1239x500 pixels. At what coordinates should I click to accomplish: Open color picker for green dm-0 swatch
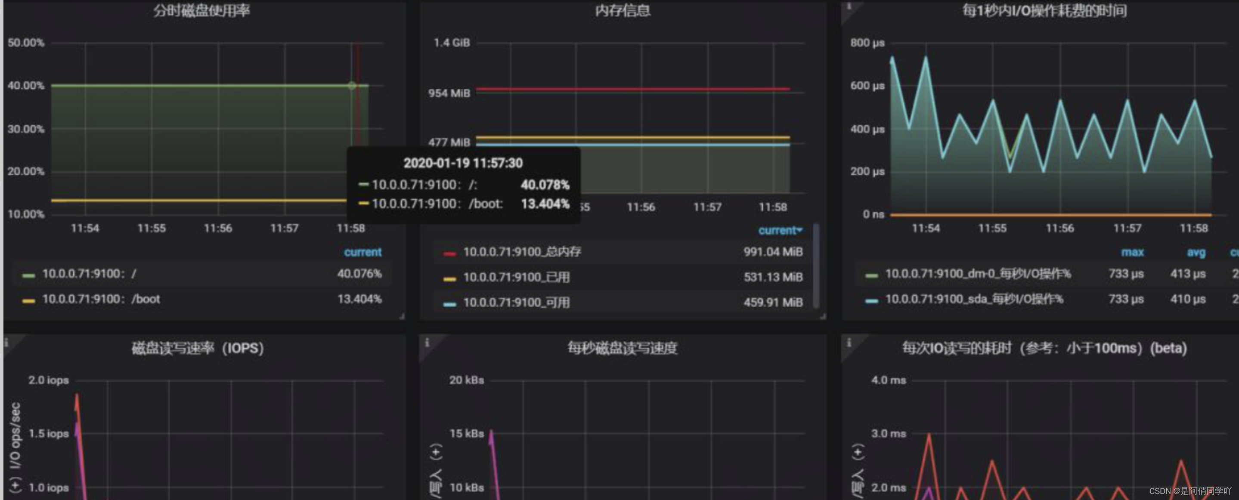coord(871,275)
